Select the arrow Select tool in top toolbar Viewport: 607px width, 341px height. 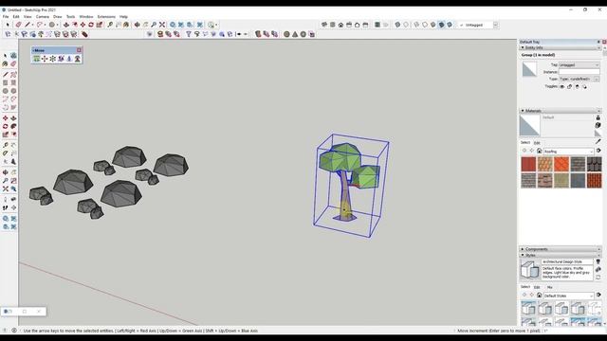pyautogui.click(x=8, y=25)
